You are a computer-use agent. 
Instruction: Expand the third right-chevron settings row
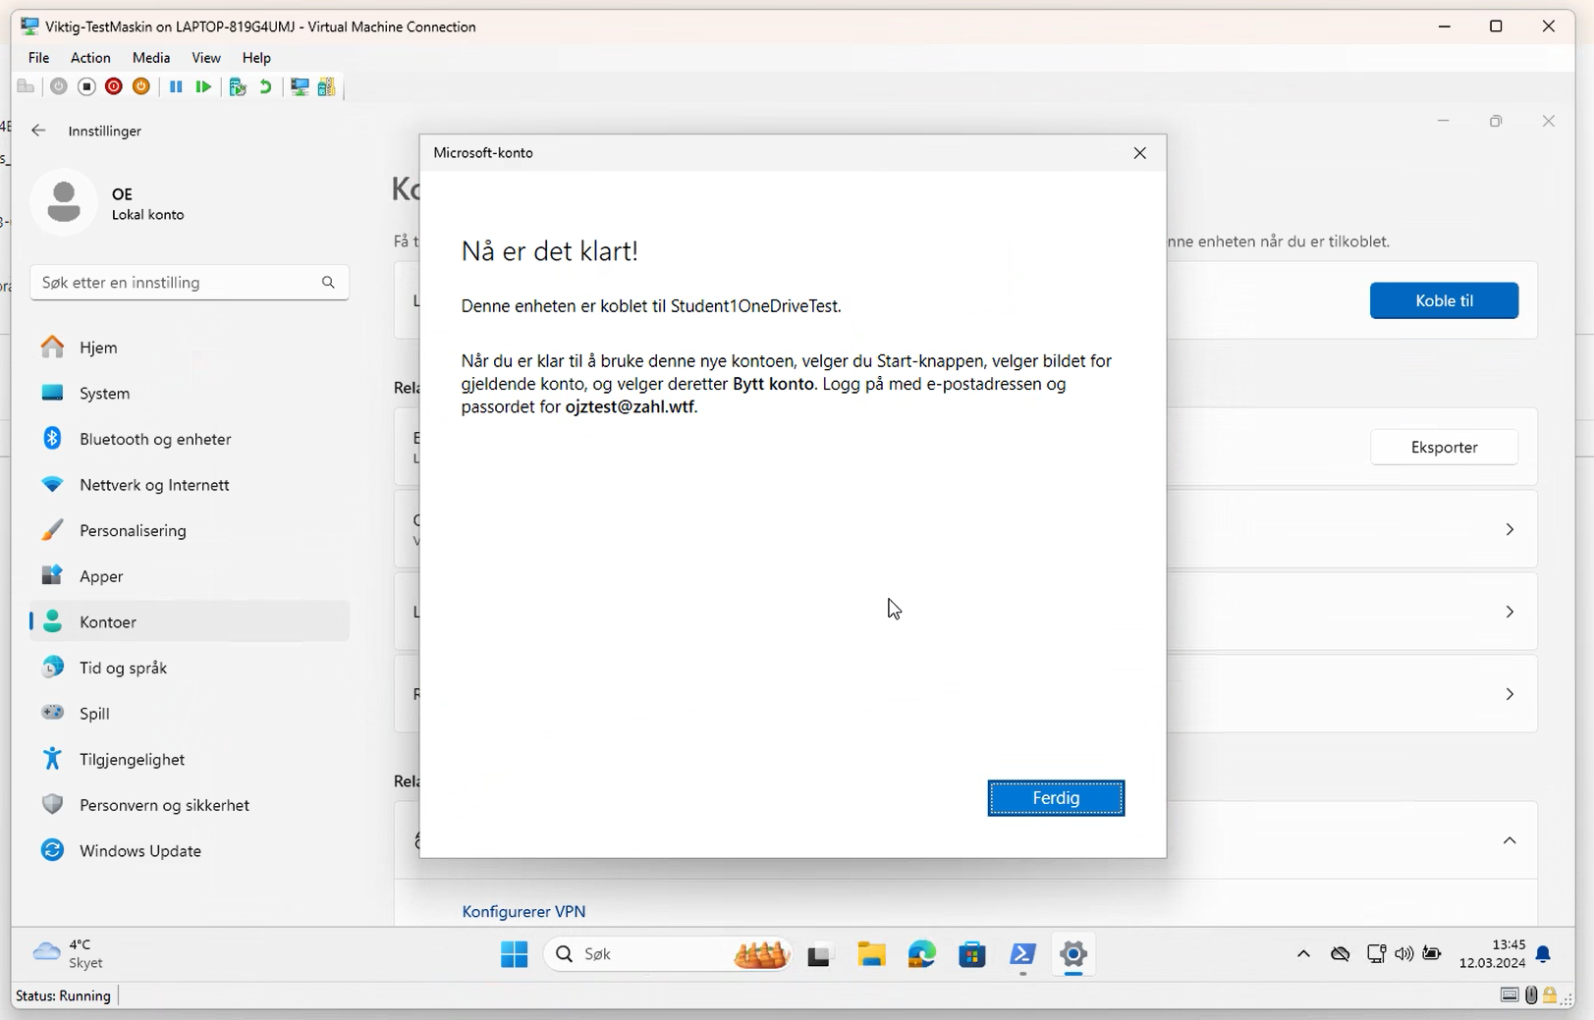point(1510,694)
